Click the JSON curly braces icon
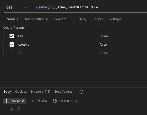 coord(8,101)
